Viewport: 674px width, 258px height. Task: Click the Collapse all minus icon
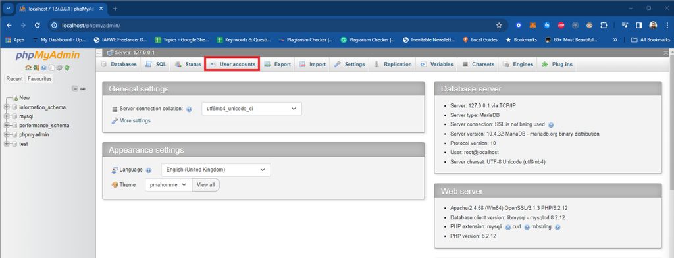pyautogui.click(x=75, y=89)
